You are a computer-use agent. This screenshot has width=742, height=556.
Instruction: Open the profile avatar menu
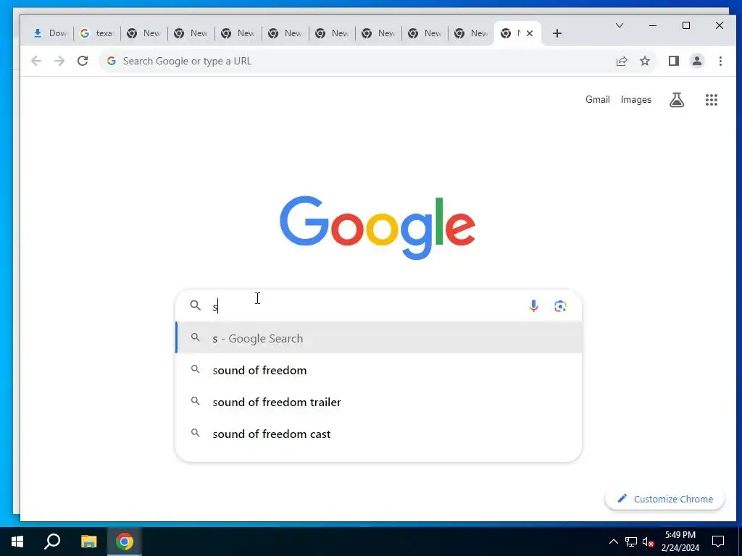coord(696,61)
